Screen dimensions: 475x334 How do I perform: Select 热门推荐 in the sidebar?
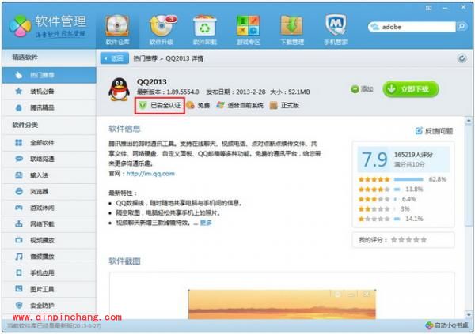(x=44, y=75)
